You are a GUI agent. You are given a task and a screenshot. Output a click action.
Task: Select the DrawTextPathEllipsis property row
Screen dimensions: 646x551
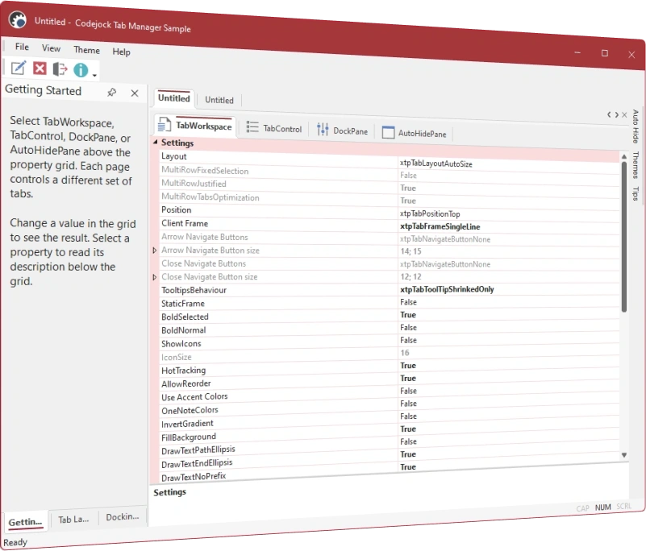[x=390, y=445]
